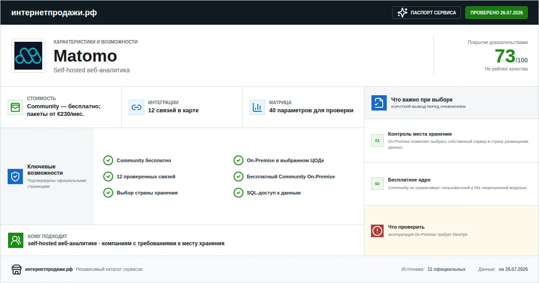The height and width of the screenshot is (283, 539).
Task: Click the Matomo title heading
Action: pos(85,56)
